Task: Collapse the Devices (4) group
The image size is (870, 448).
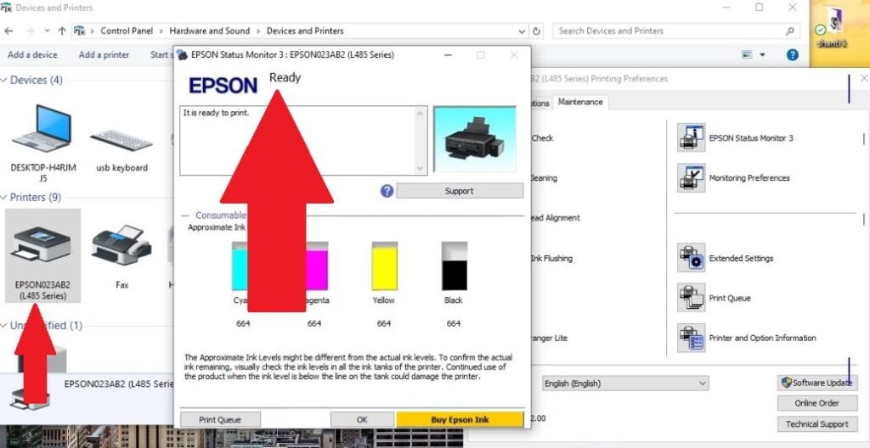Action: 4,80
